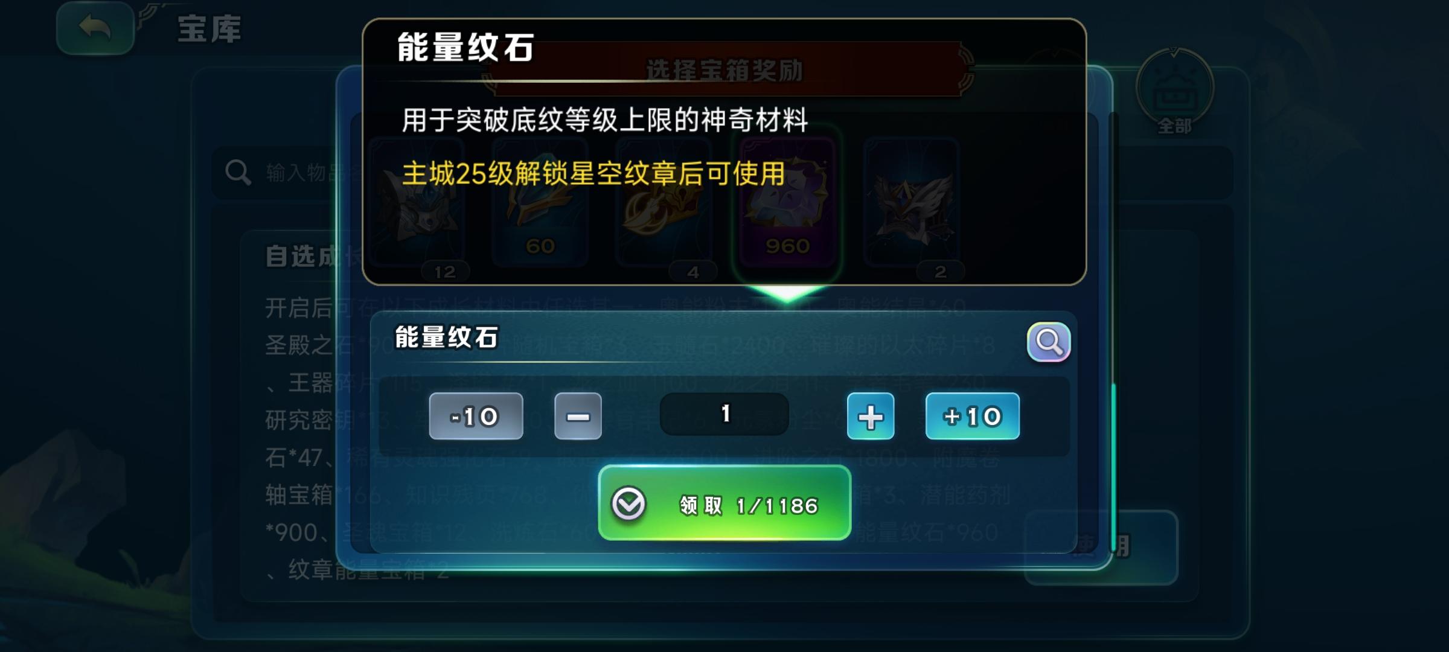
Task: Increase quantity with the plus button
Action: [x=870, y=416]
